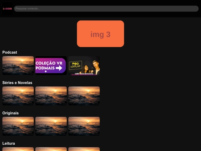Select the 'Leitura' section heading
The width and height of the screenshot is (201, 151).
pos(9,144)
